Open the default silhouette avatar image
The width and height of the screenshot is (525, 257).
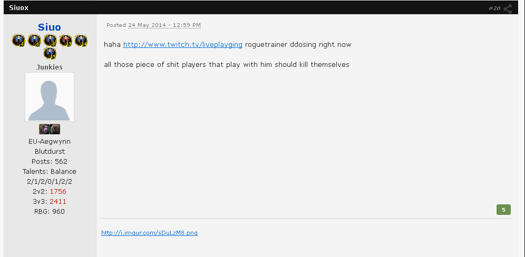click(50, 97)
